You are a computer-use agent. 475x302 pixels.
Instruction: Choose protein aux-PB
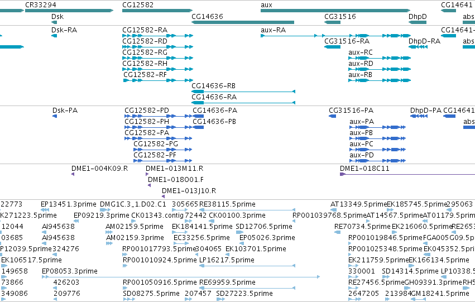tap(361, 133)
